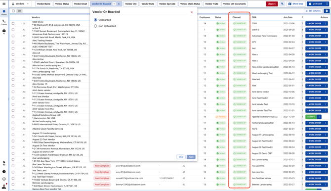Click the help question mark icon in sidebar
The image size is (331, 191).
4,172
